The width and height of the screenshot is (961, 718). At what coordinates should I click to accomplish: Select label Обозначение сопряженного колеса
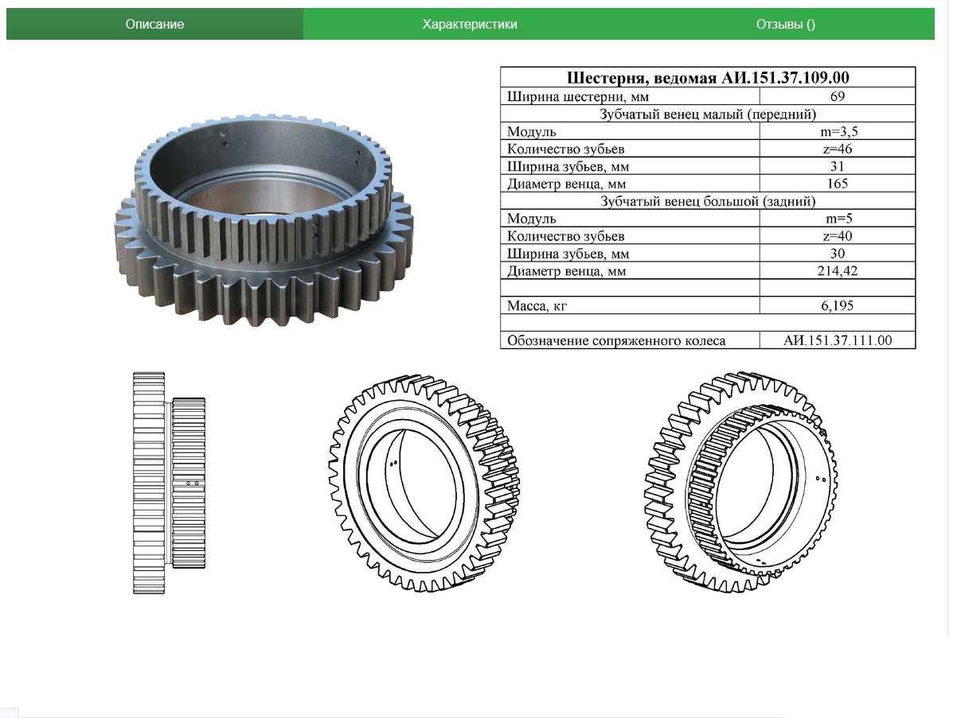616,341
